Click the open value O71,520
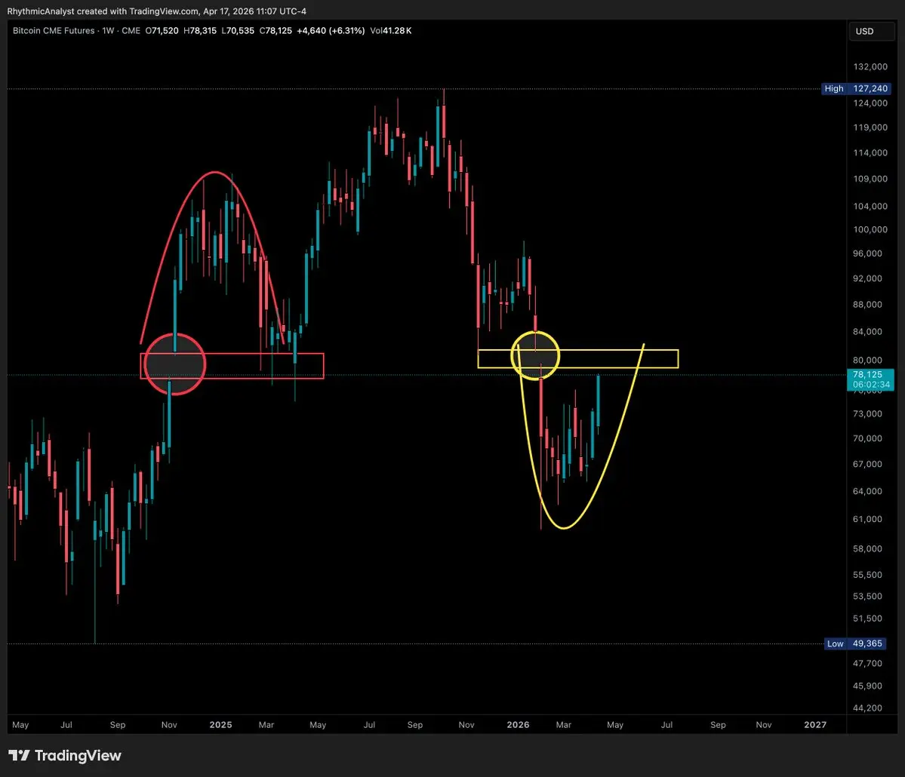The image size is (905, 777). (162, 31)
